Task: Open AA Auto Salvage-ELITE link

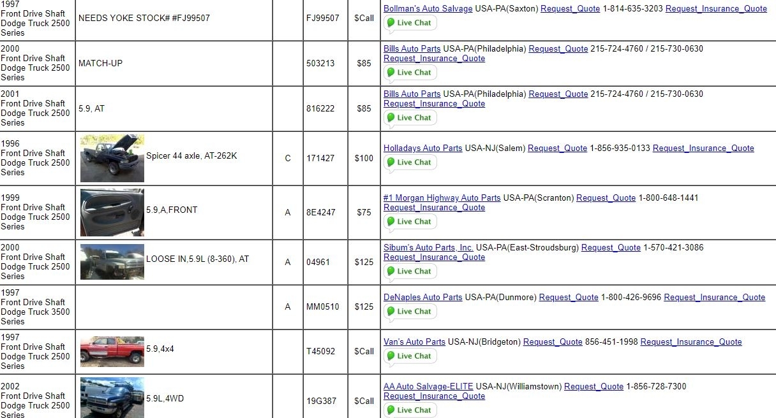Action: [x=428, y=387]
